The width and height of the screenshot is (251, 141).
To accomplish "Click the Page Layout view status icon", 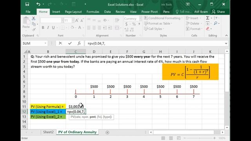I will pos(171,138).
